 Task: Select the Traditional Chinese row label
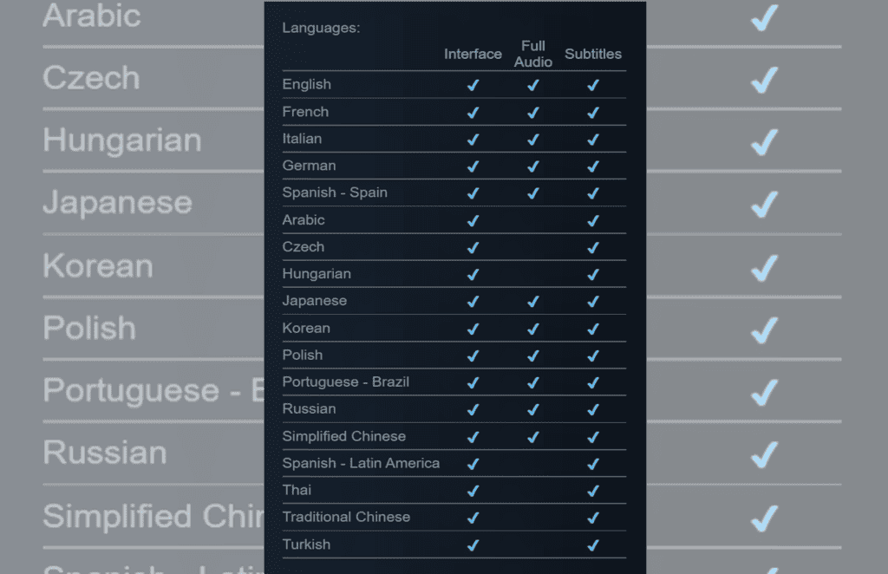[346, 517]
